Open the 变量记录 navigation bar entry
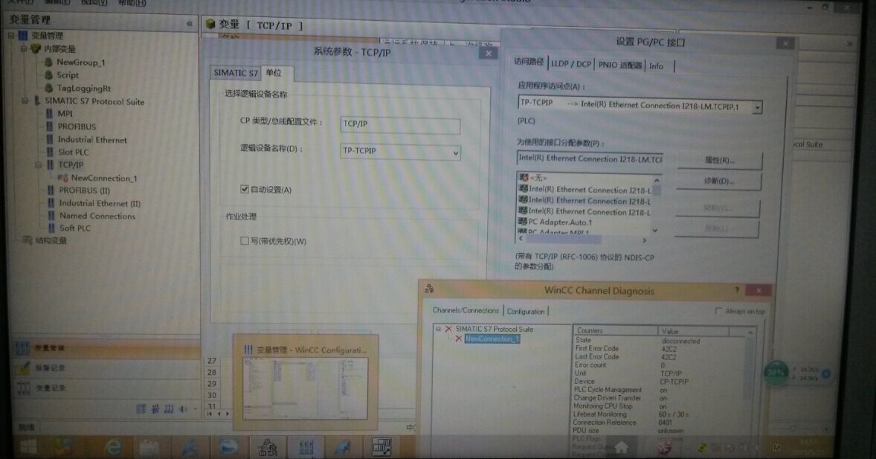This screenshot has width=876, height=459. coord(106,388)
